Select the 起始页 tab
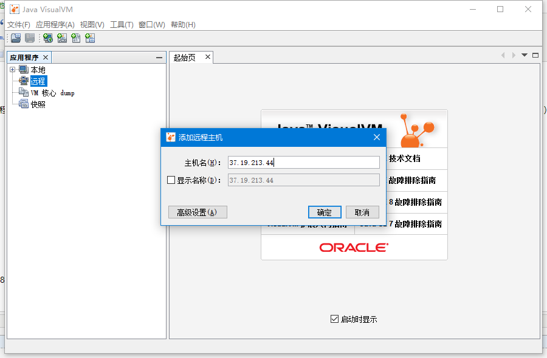Image resolution: width=547 pixels, height=358 pixels. click(185, 58)
